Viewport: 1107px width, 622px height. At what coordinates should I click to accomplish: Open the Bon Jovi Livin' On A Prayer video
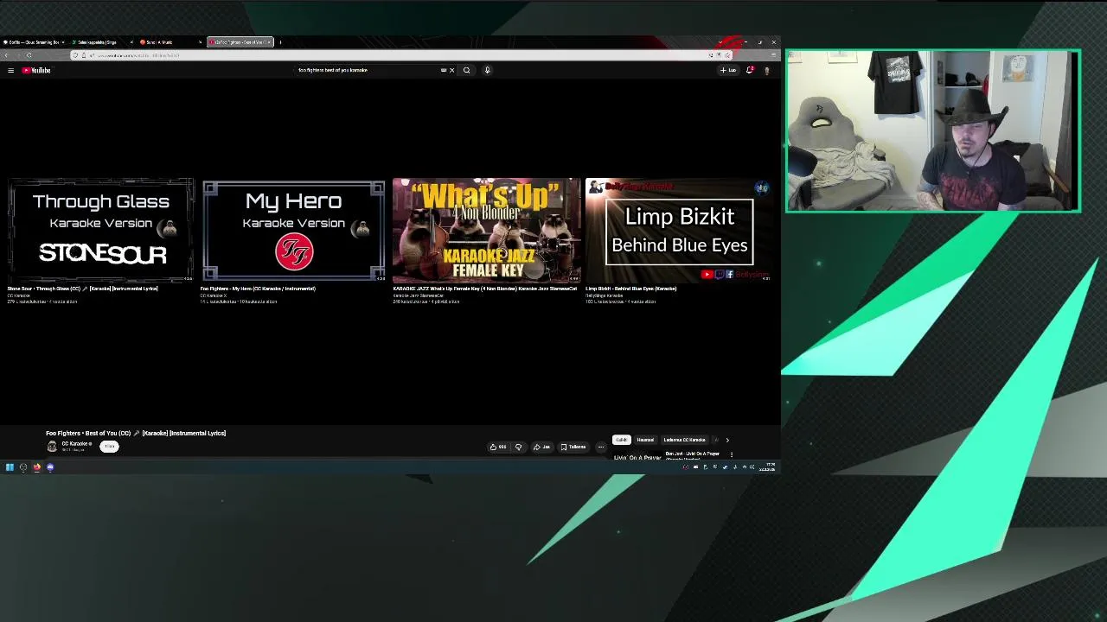point(692,454)
